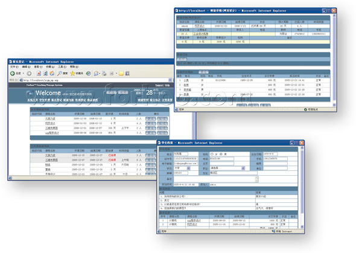Open the Home page icon
The height and width of the screenshot is (253, 356).
point(52,73)
